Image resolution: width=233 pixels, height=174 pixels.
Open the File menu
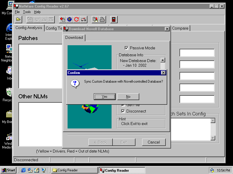point(17,12)
